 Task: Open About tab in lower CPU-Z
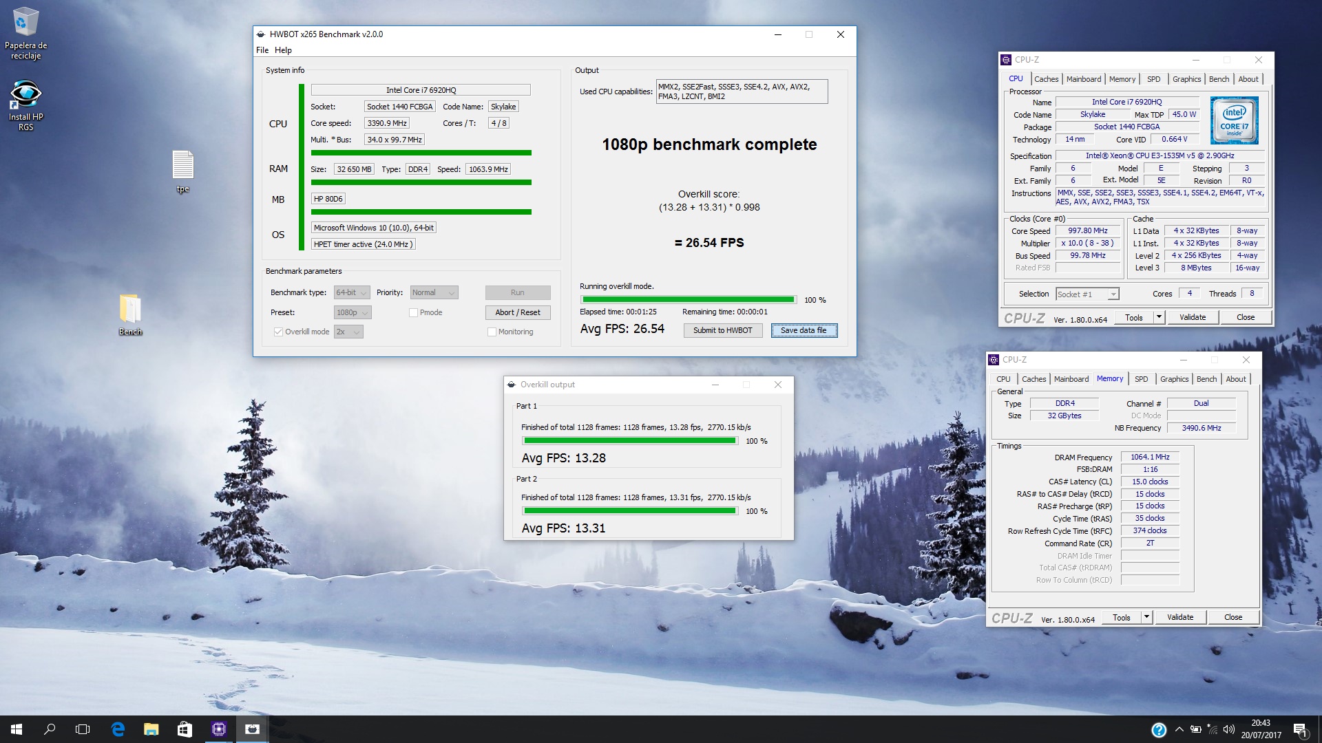click(x=1235, y=379)
